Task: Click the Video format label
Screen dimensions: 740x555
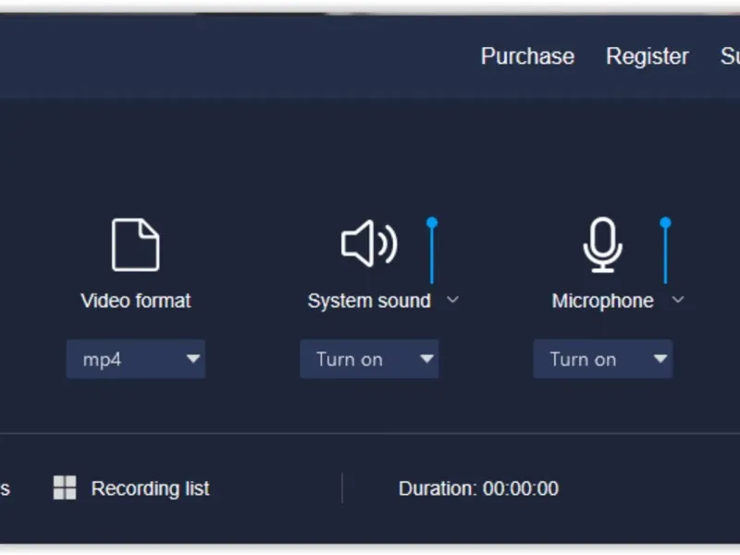Action: click(x=136, y=301)
